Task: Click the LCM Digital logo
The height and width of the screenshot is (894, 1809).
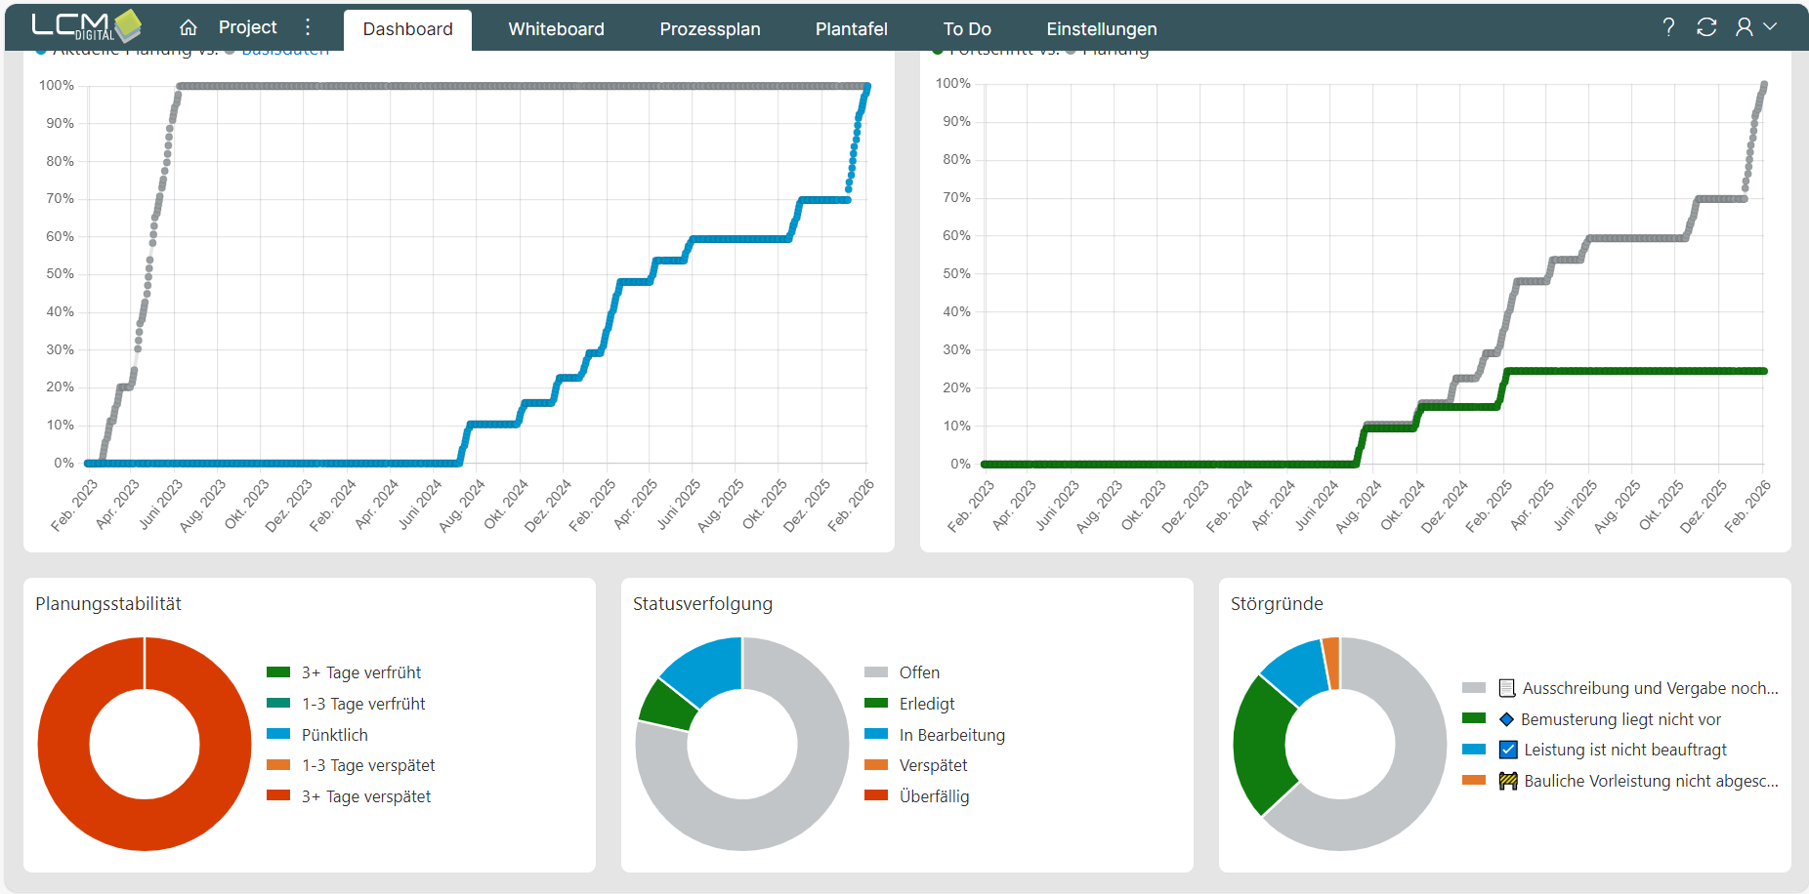Action: [x=86, y=26]
